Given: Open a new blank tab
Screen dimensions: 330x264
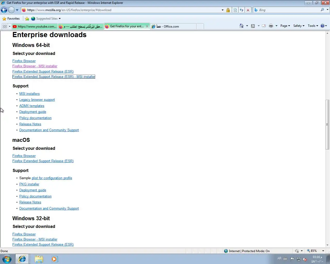Looking at the screenshot, I should pyautogui.click(x=200, y=26).
